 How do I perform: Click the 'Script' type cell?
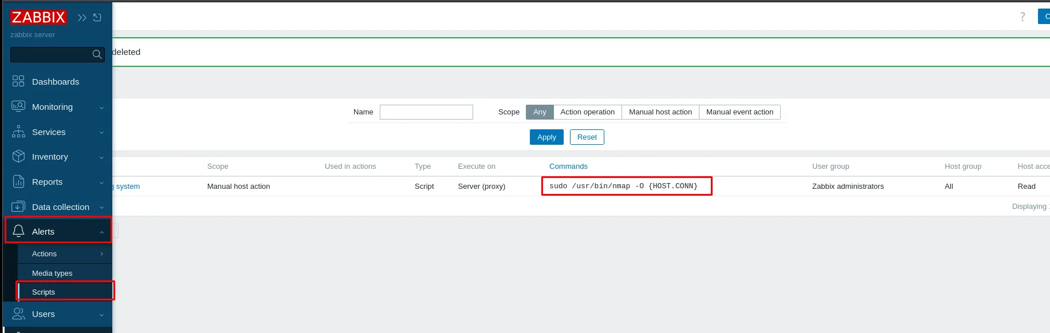coord(424,187)
